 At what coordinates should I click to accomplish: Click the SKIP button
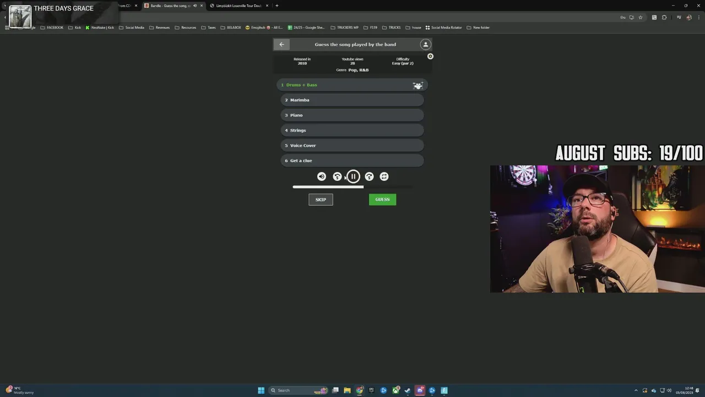tap(321, 200)
